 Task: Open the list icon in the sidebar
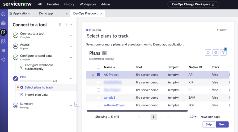tap(3, 51)
